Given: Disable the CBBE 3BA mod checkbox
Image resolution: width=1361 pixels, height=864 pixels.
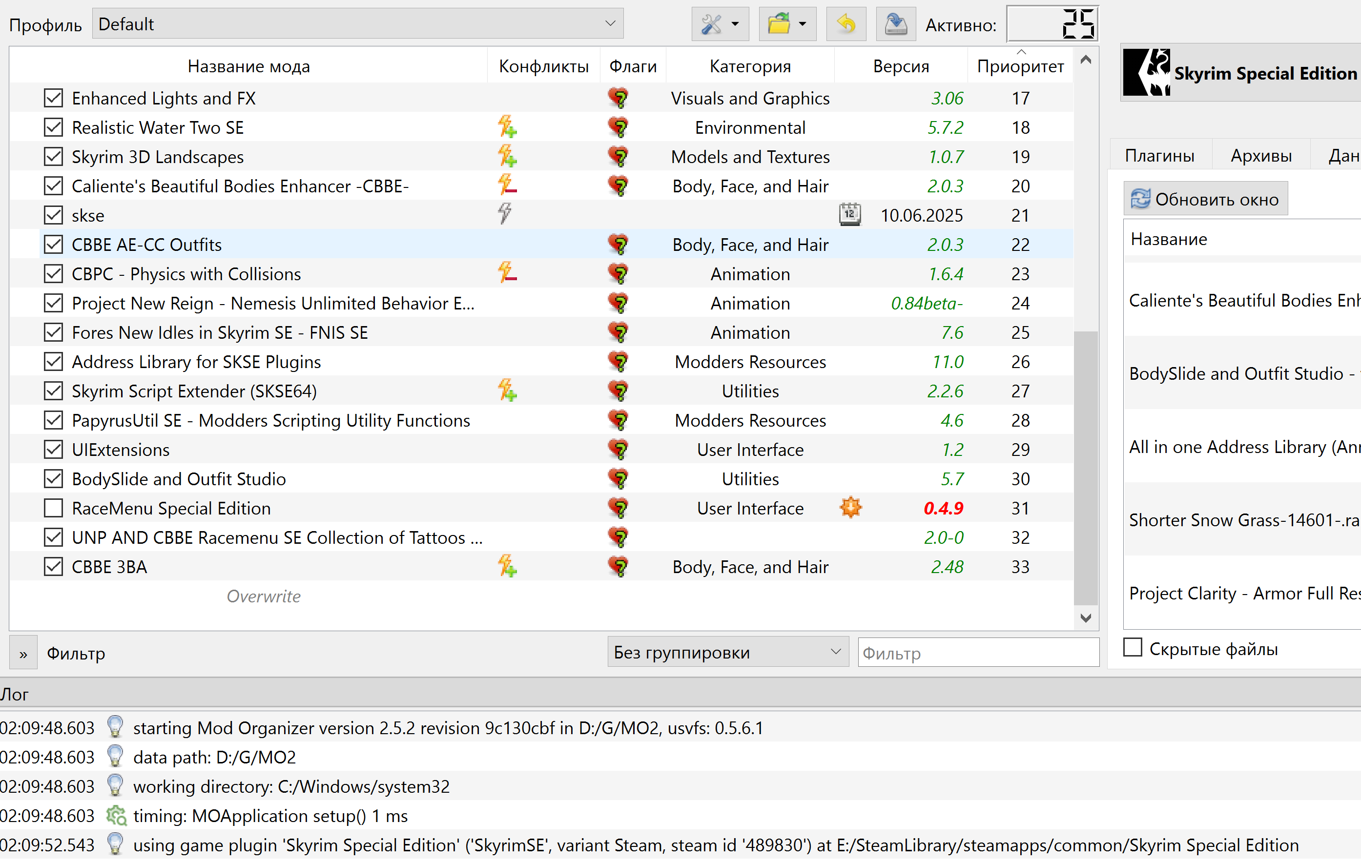Looking at the screenshot, I should click(53, 568).
